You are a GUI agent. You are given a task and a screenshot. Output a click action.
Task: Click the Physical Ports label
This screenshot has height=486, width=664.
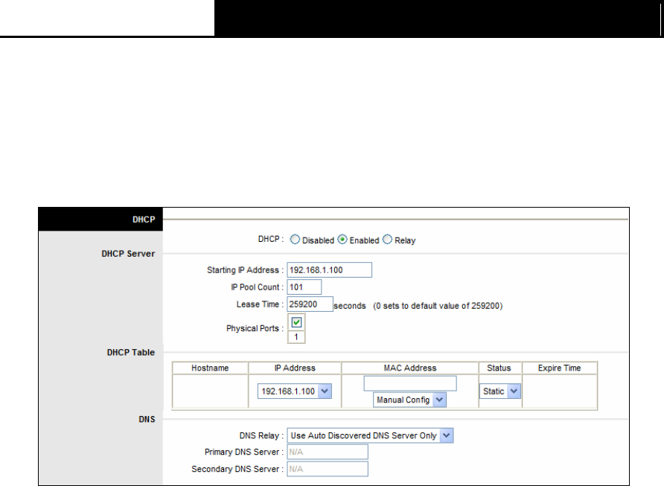point(255,328)
